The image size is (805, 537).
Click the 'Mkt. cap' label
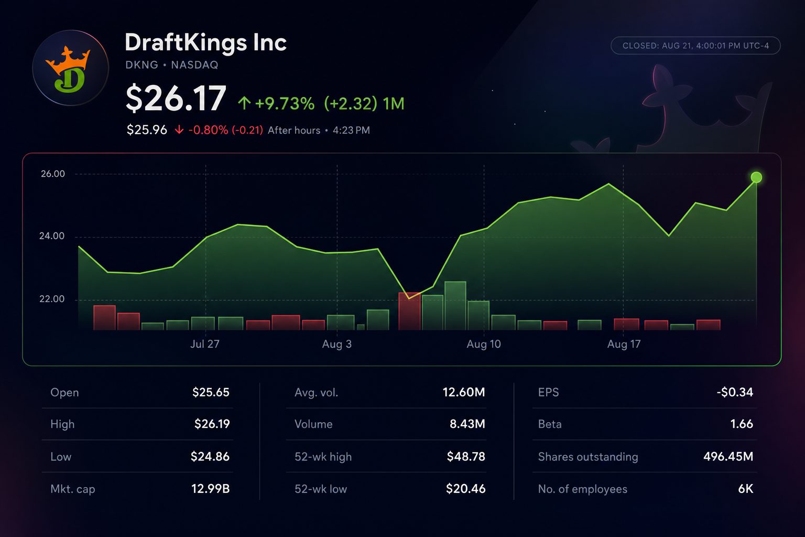(73, 489)
